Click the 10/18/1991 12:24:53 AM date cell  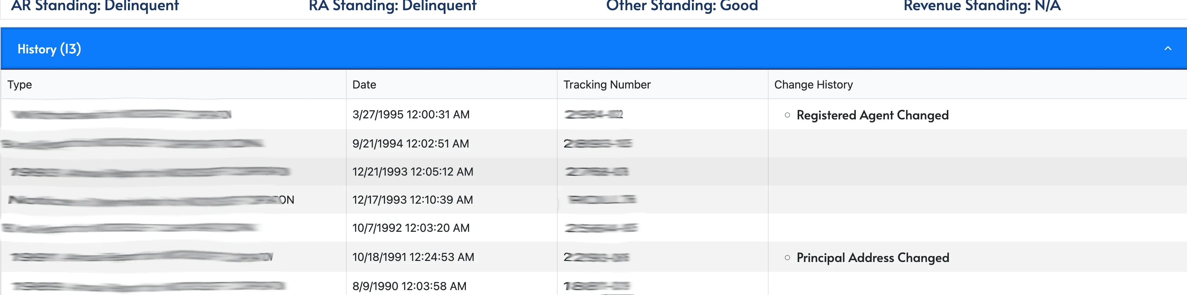[413, 257]
